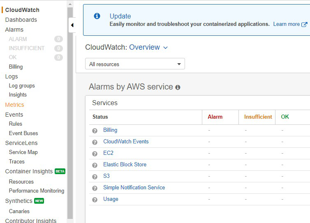310x223 pixels.
Task: Click the status icon beside S3
Action: 95,177
